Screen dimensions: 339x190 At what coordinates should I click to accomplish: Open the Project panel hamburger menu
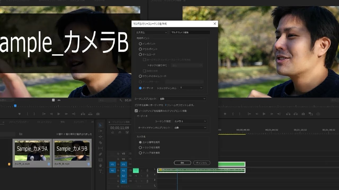(x=3, y=122)
